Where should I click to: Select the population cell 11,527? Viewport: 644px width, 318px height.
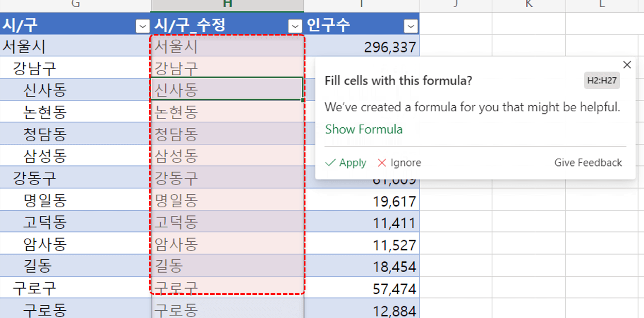(x=361, y=244)
